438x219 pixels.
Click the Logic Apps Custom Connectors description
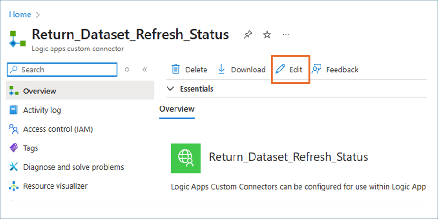pos(299,187)
